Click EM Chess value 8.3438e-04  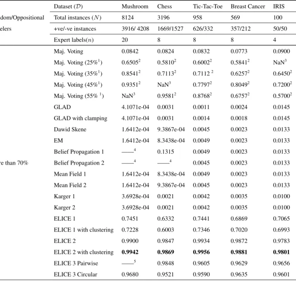(171, 140)
